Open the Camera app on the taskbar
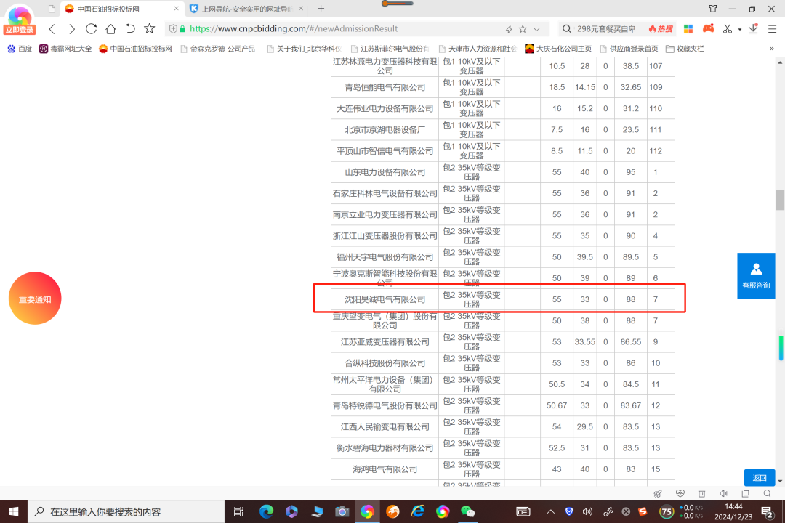This screenshot has height=523, width=785. (x=342, y=511)
